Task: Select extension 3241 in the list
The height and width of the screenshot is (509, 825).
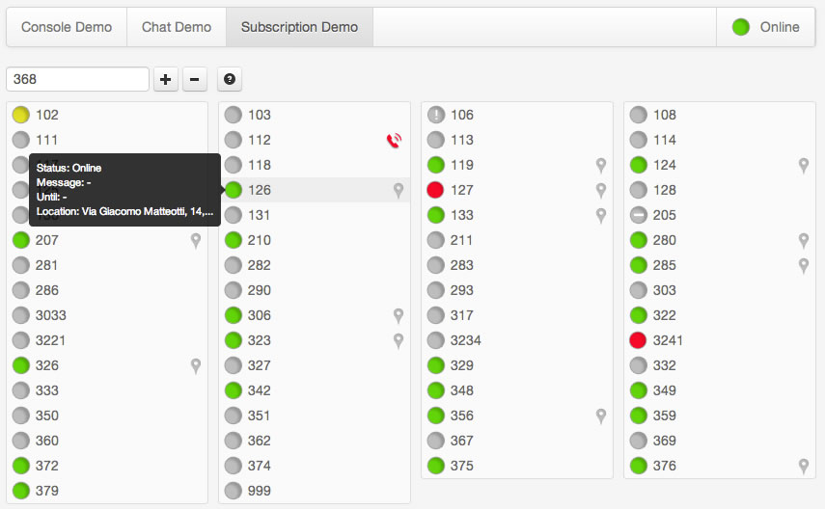Action: point(669,341)
